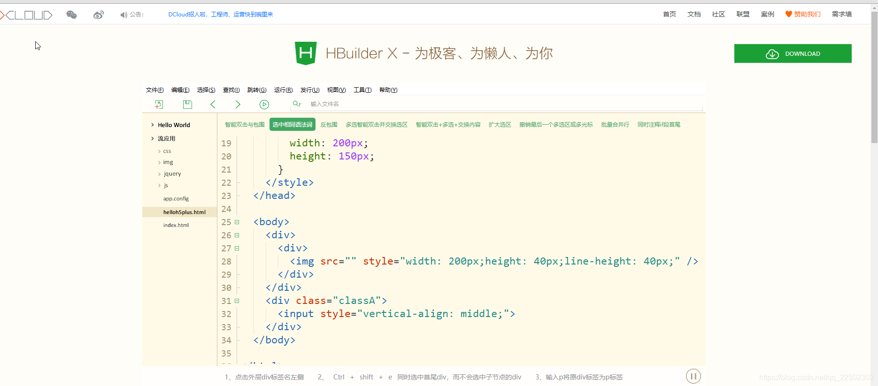
Task: Open the 文件(F) menu
Action: pos(154,90)
